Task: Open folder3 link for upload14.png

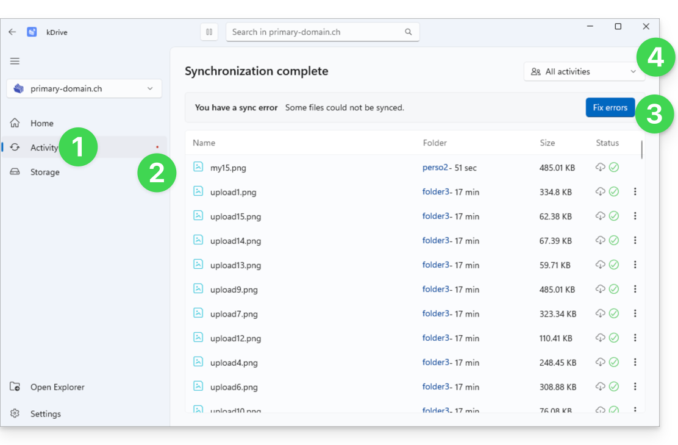Action: coord(436,240)
